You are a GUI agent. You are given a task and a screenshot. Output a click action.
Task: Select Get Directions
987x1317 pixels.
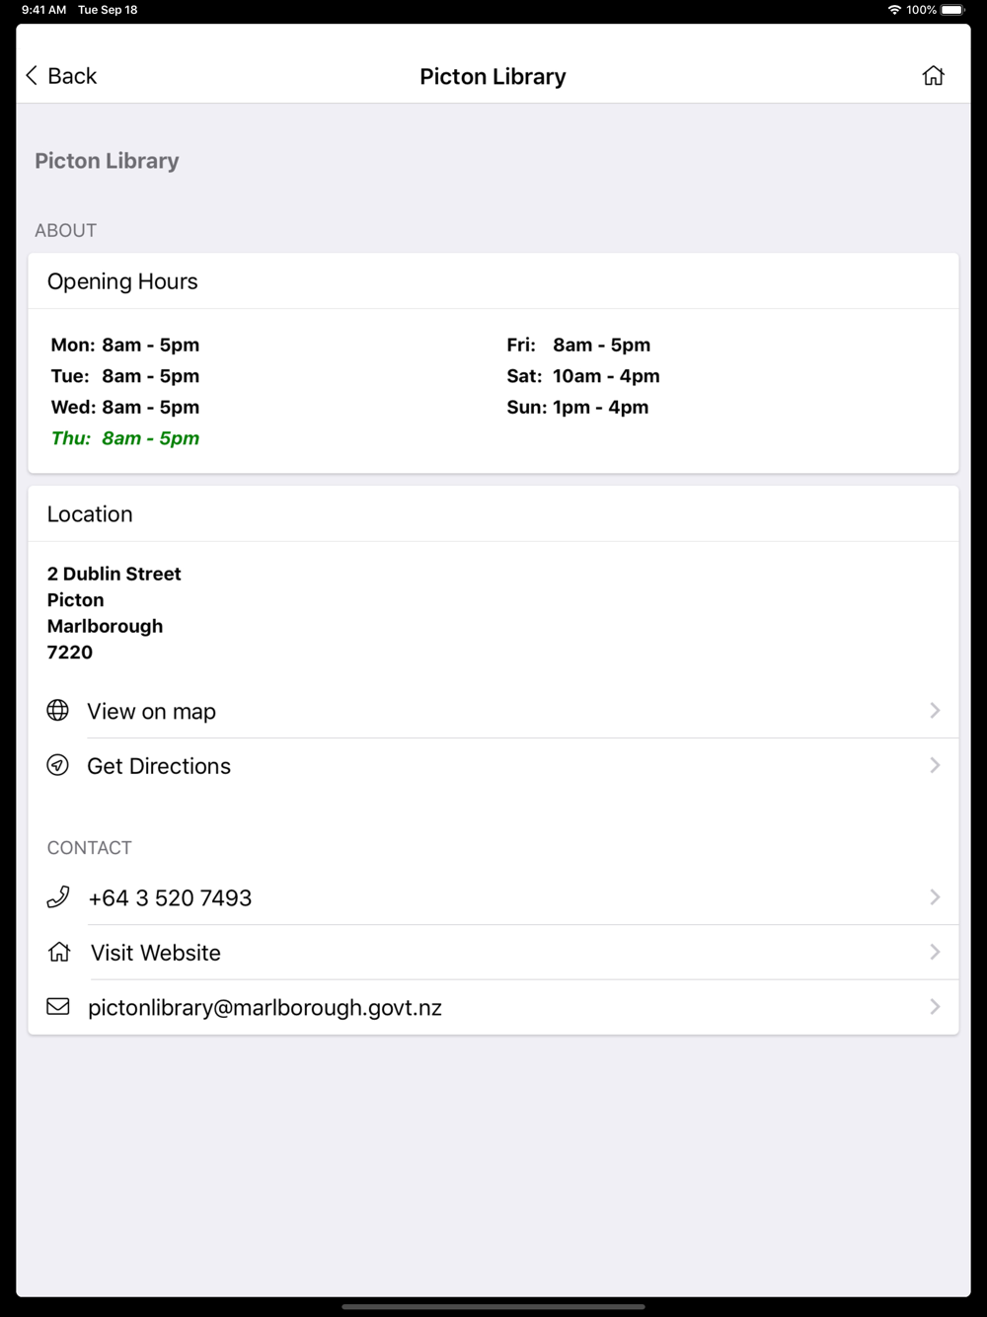[x=493, y=765]
